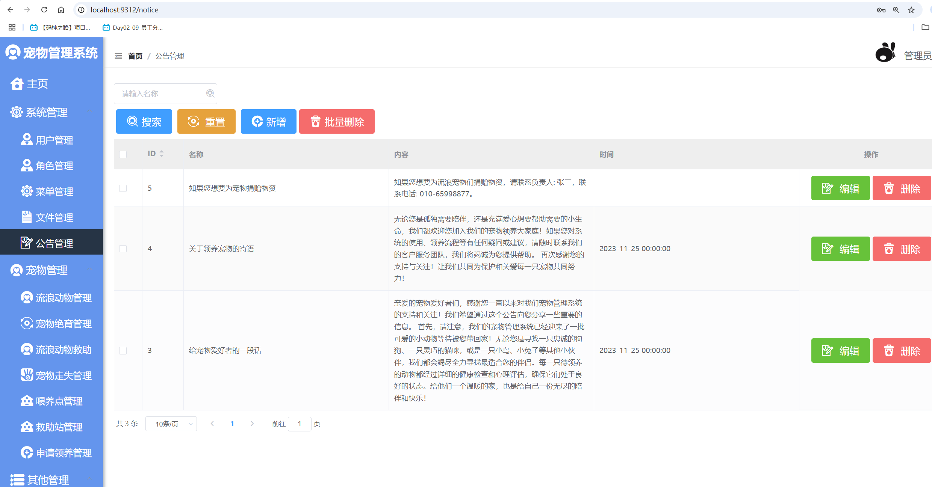Open the Day02-09-员工分 bookmark

[x=133, y=27]
